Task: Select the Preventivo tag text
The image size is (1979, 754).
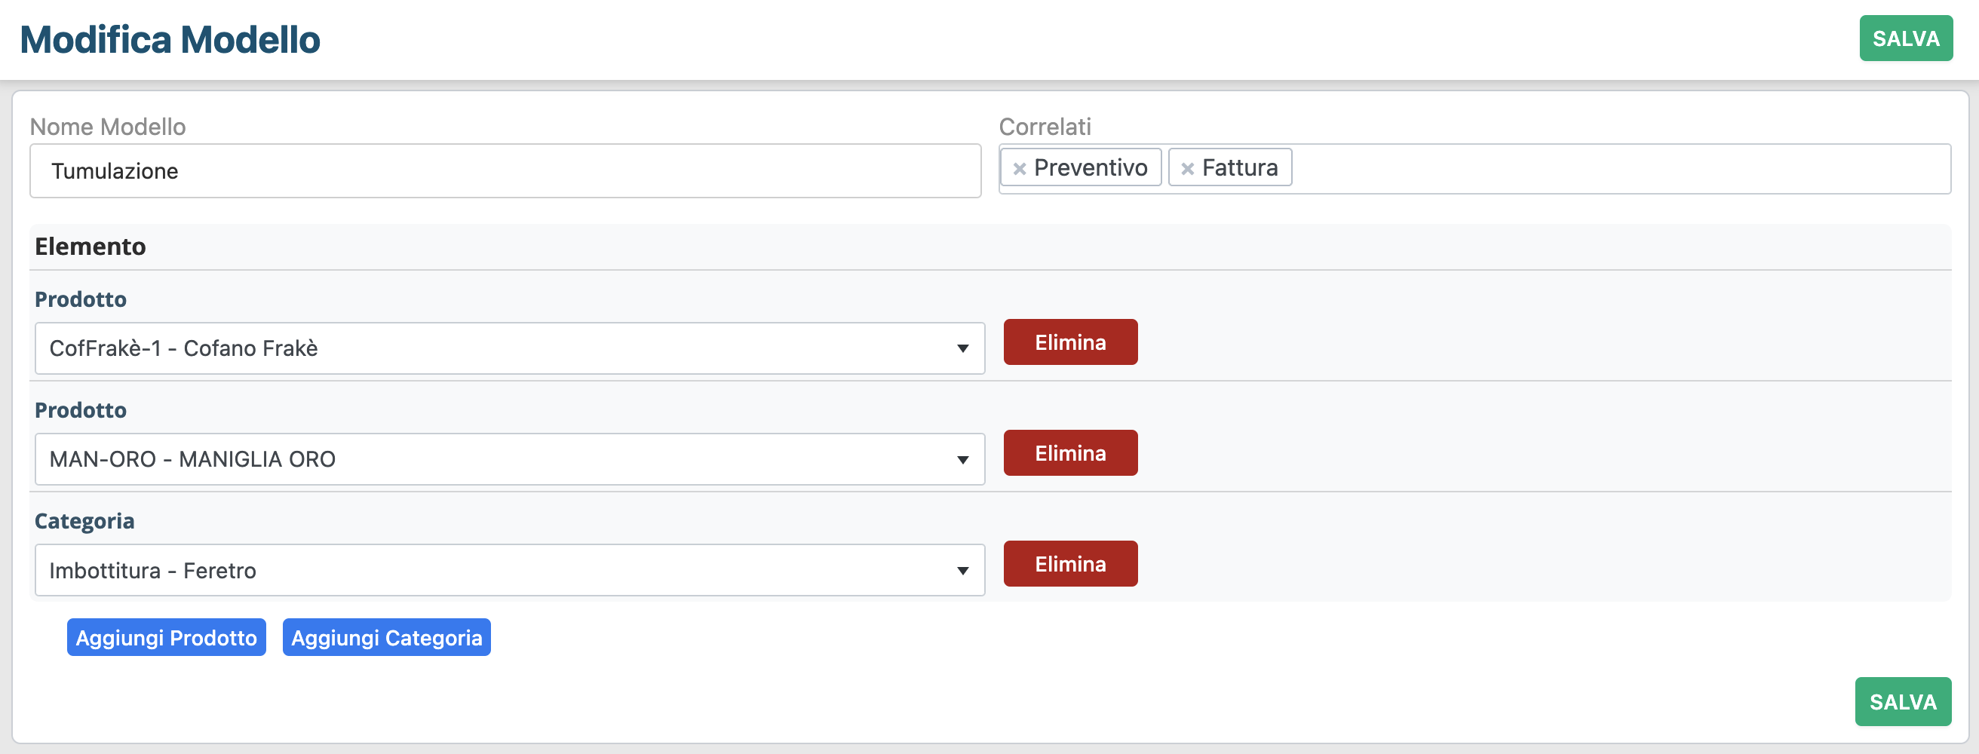Action: click(x=1090, y=168)
